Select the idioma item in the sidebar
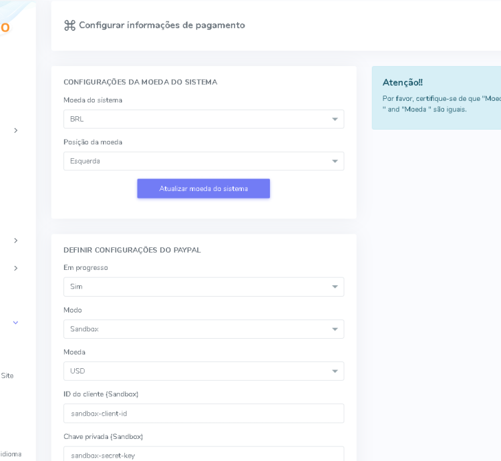The image size is (501, 461). click(11, 454)
